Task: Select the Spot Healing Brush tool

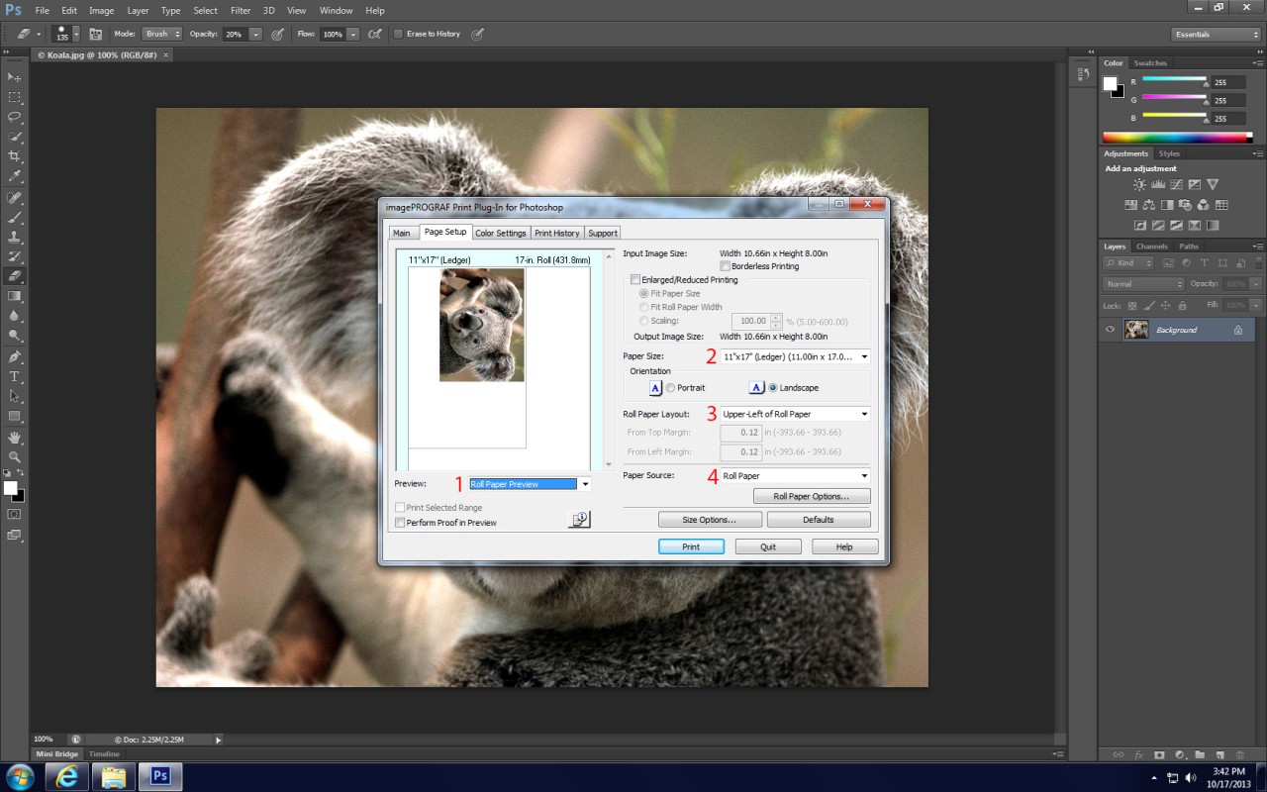Action: 15,198
